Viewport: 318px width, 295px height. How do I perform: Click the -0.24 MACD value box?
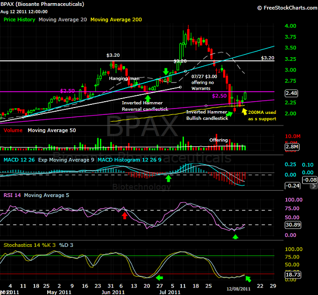coord(293,185)
